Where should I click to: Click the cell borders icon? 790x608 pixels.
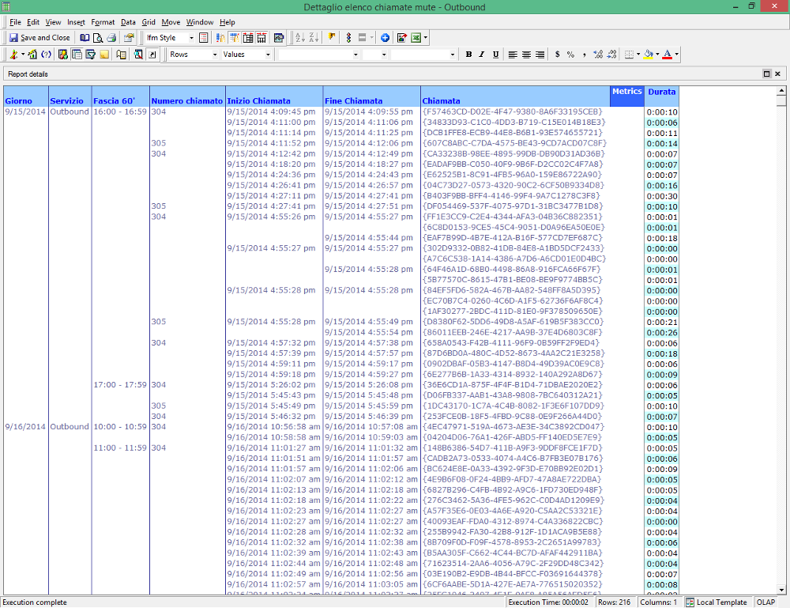point(629,55)
